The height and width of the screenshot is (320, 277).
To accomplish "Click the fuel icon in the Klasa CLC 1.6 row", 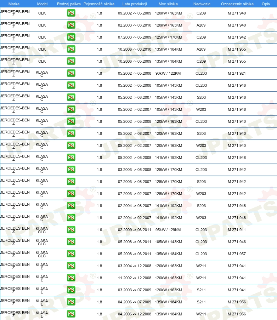I will [71, 230].
